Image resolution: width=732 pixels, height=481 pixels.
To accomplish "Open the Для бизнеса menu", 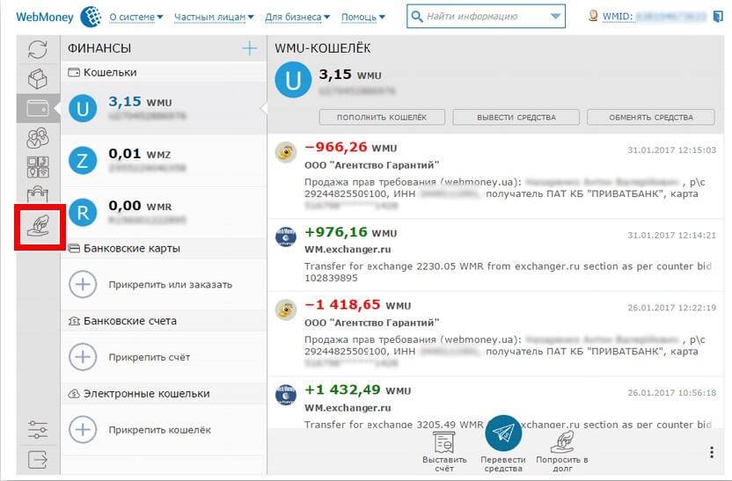I will coord(297,17).
